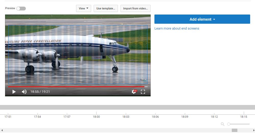Click the 17:57 timeline label
The height and width of the screenshot is (133, 255).
click(x=67, y=117)
